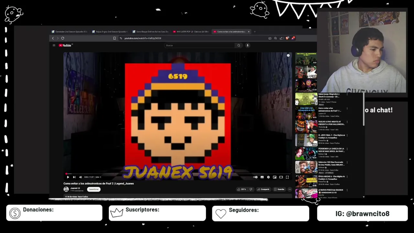Open options menu for Fnaf 1 animatronicos video
This screenshot has width=414, height=233.
point(347,108)
